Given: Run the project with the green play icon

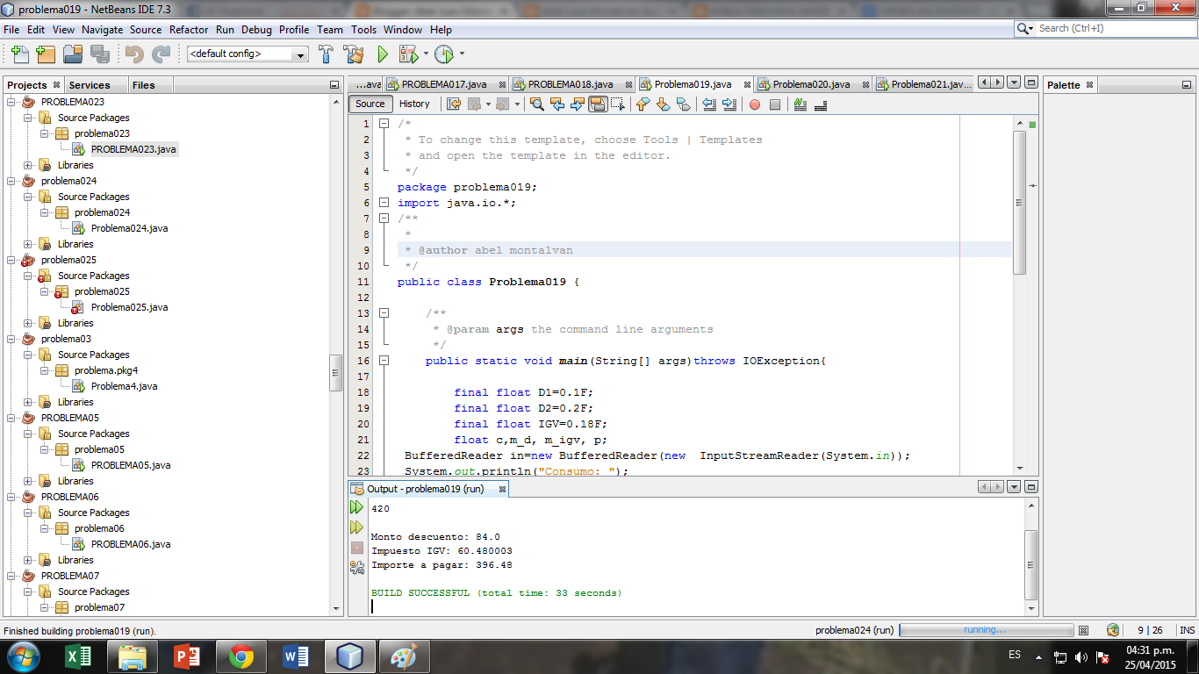Looking at the screenshot, I should coord(383,54).
